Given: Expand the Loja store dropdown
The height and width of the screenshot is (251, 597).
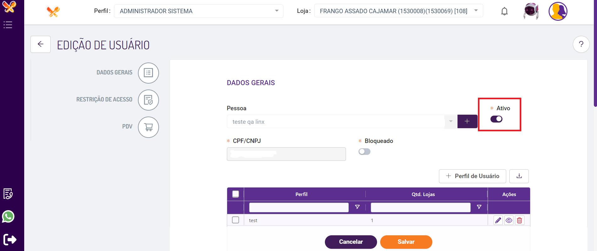Looking at the screenshot, I should [x=398, y=11].
